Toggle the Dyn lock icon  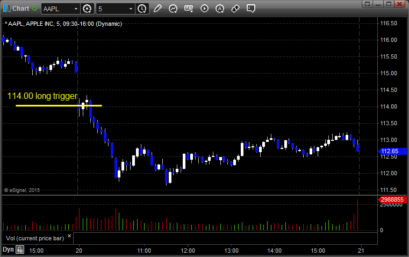(20, 249)
